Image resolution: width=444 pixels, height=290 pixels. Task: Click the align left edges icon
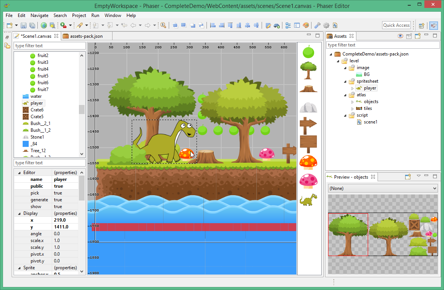coord(213,26)
